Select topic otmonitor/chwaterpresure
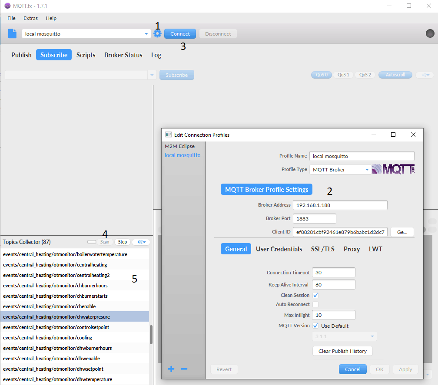This screenshot has height=385, width=438. coord(75,317)
